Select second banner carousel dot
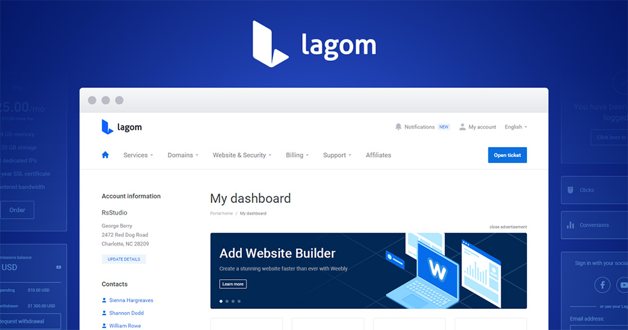Image resolution: width=628 pixels, height=330 pixels. (x=227, y=301)
